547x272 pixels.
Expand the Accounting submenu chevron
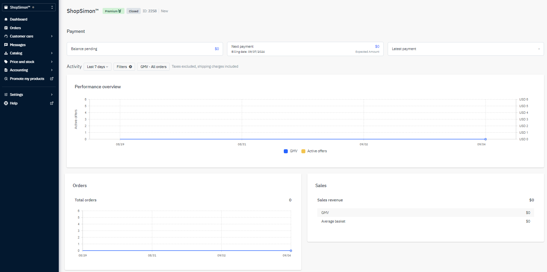point(52,70)
